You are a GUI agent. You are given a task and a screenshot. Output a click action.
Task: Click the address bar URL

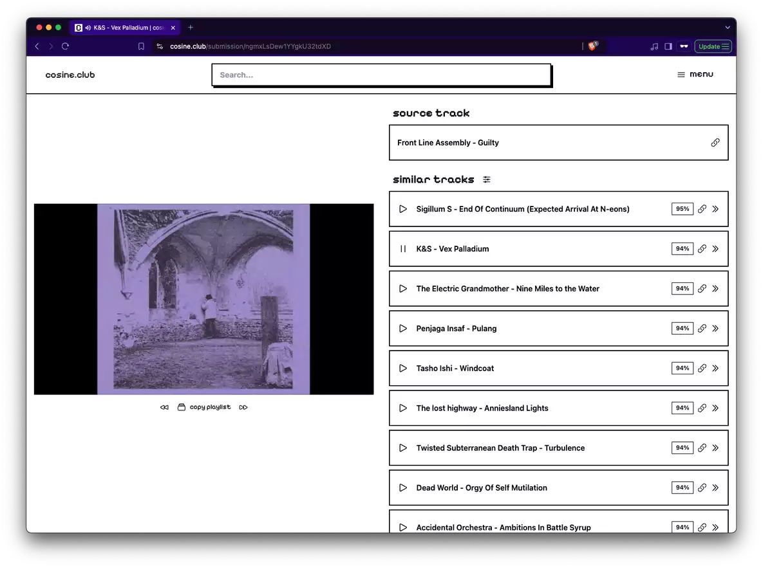(250, 46)
